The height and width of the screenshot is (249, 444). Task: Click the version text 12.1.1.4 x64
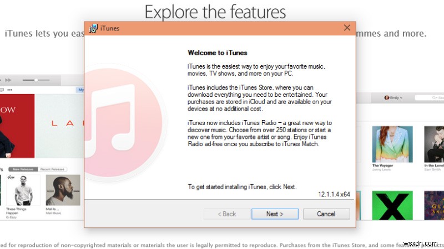334,194
